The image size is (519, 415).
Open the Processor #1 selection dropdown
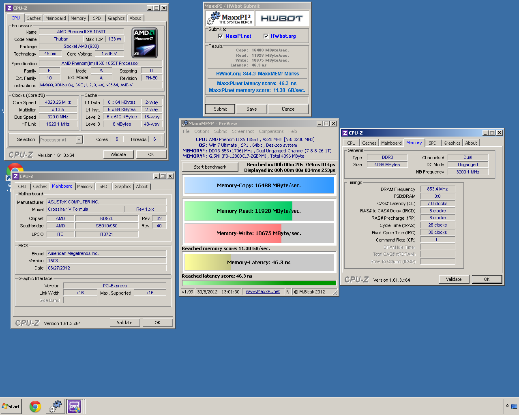tap(79, 140)
